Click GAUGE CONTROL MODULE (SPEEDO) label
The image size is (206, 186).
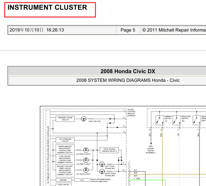tap(131, 112)
